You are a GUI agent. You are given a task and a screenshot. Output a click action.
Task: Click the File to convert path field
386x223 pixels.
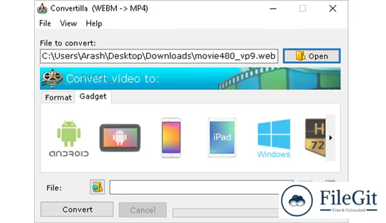point(159,56)
